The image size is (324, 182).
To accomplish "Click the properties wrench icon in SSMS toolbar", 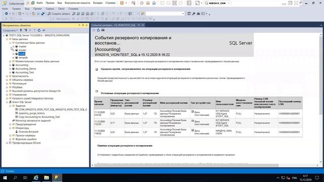I will coord(193,14).
